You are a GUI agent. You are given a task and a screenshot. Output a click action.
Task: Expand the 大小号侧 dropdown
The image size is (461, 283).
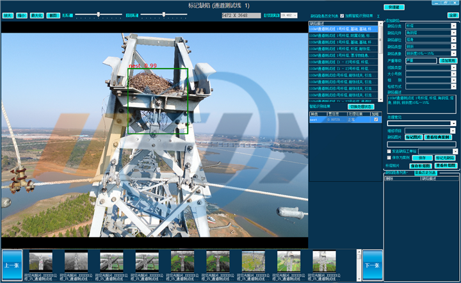click(454, 74)
